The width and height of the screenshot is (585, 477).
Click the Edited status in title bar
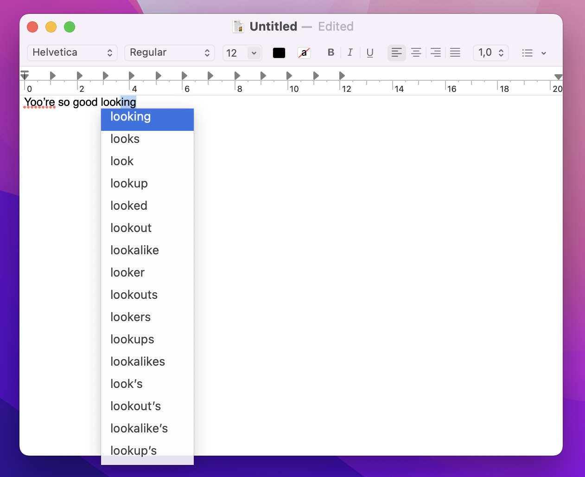pos(336,26)
